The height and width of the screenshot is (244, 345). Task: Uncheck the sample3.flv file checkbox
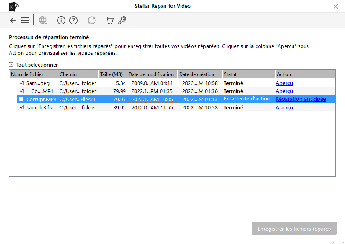(x=21, y=107)
